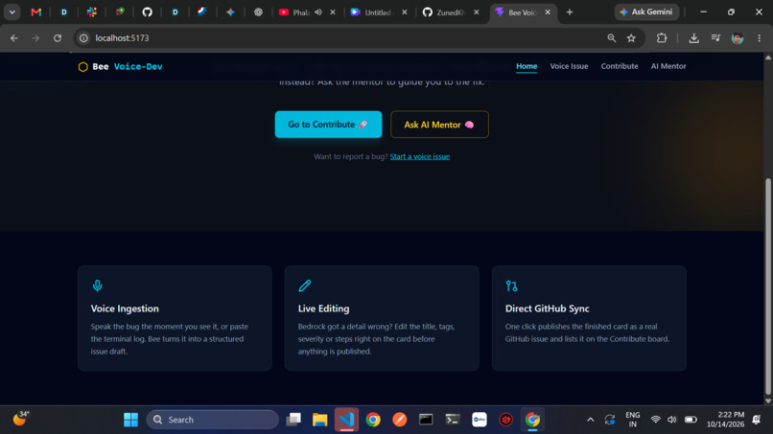Reload the current page

click(58, 38)
